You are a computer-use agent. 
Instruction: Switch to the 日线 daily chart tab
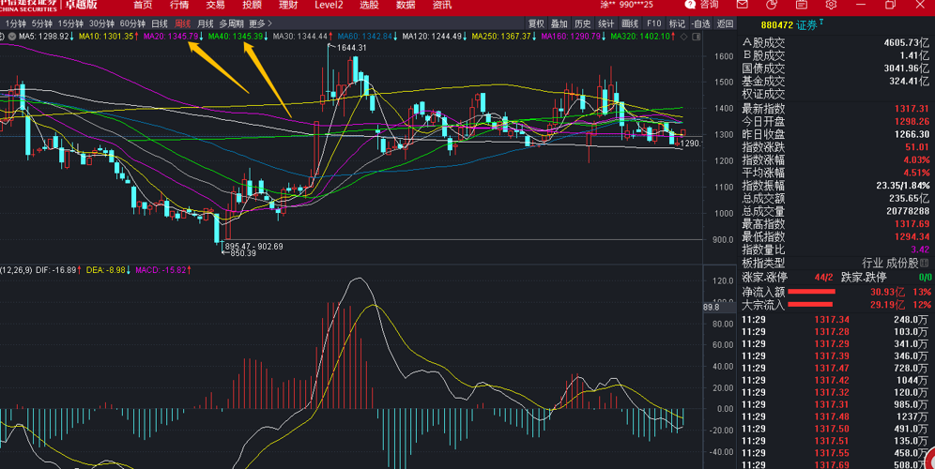coord(160,23)
